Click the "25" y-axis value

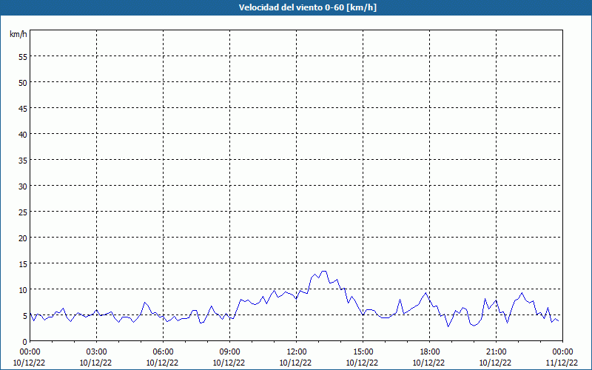[23, 212]
